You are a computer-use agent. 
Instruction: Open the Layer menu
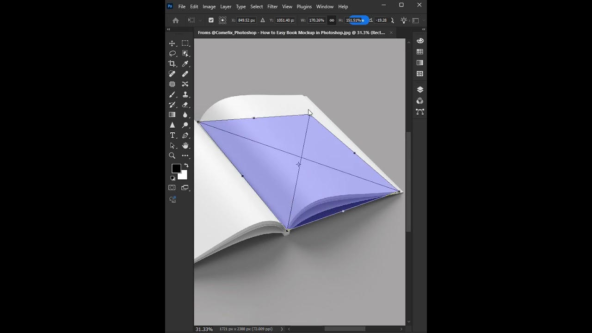226,6
